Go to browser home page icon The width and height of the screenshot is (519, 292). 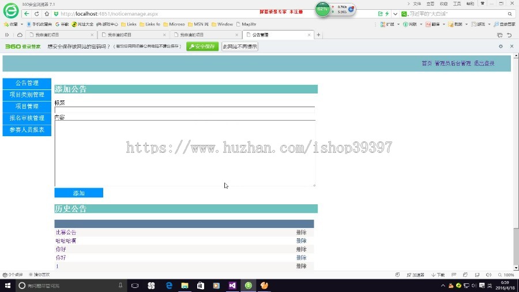click(47, 14)
